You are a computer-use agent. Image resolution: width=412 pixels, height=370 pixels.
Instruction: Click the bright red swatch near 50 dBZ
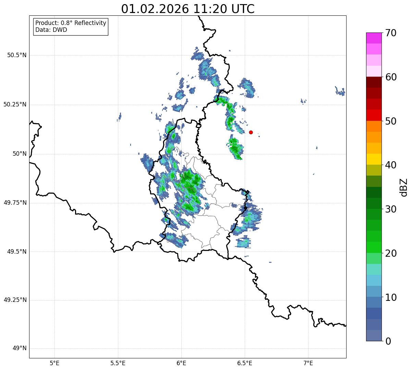click(x=374, y=115)
